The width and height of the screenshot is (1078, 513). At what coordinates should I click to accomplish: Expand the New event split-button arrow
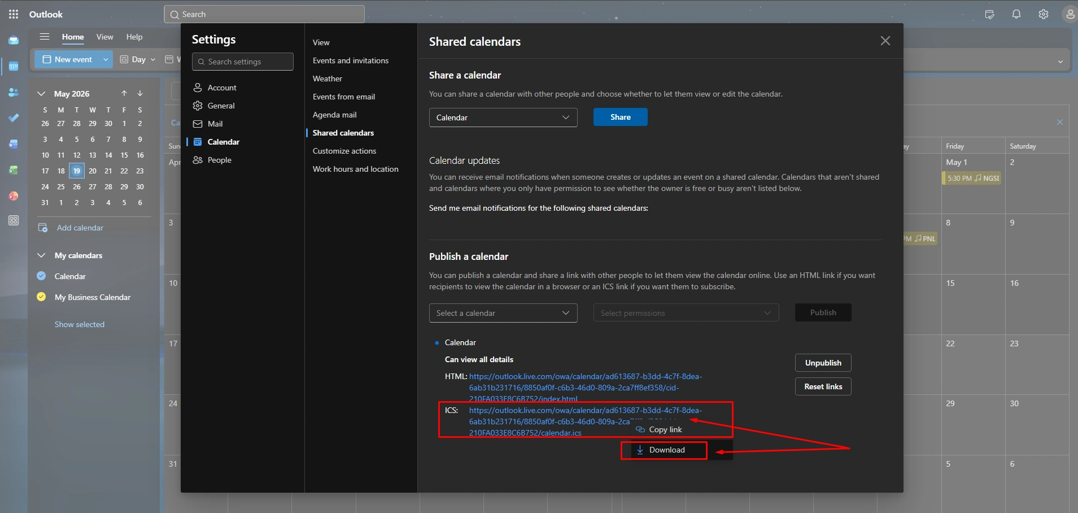click(106, 59)
